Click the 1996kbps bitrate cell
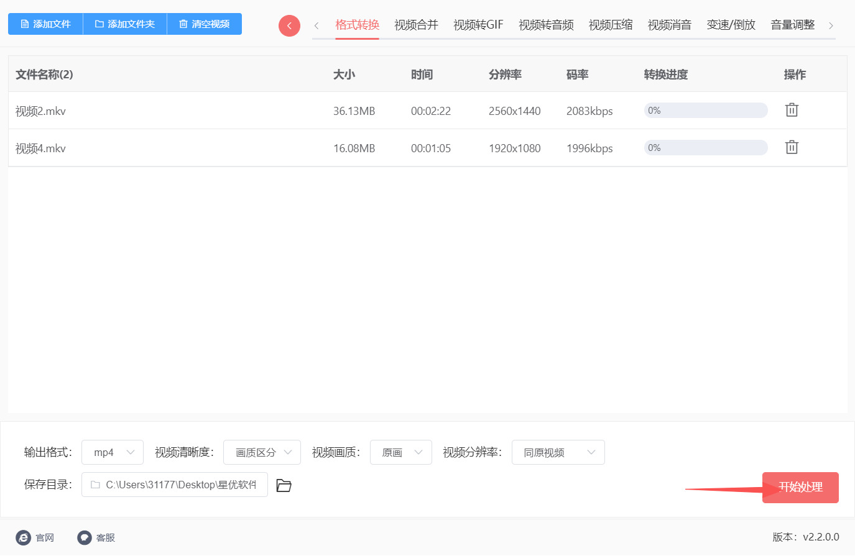855x556 pixels. (x=589, y=148)
